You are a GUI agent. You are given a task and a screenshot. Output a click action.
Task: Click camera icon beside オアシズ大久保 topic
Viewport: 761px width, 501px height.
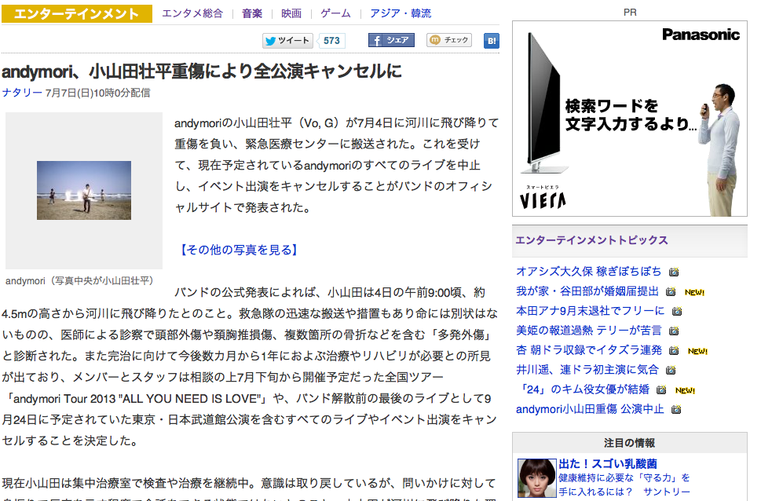[x=674, y=272]
